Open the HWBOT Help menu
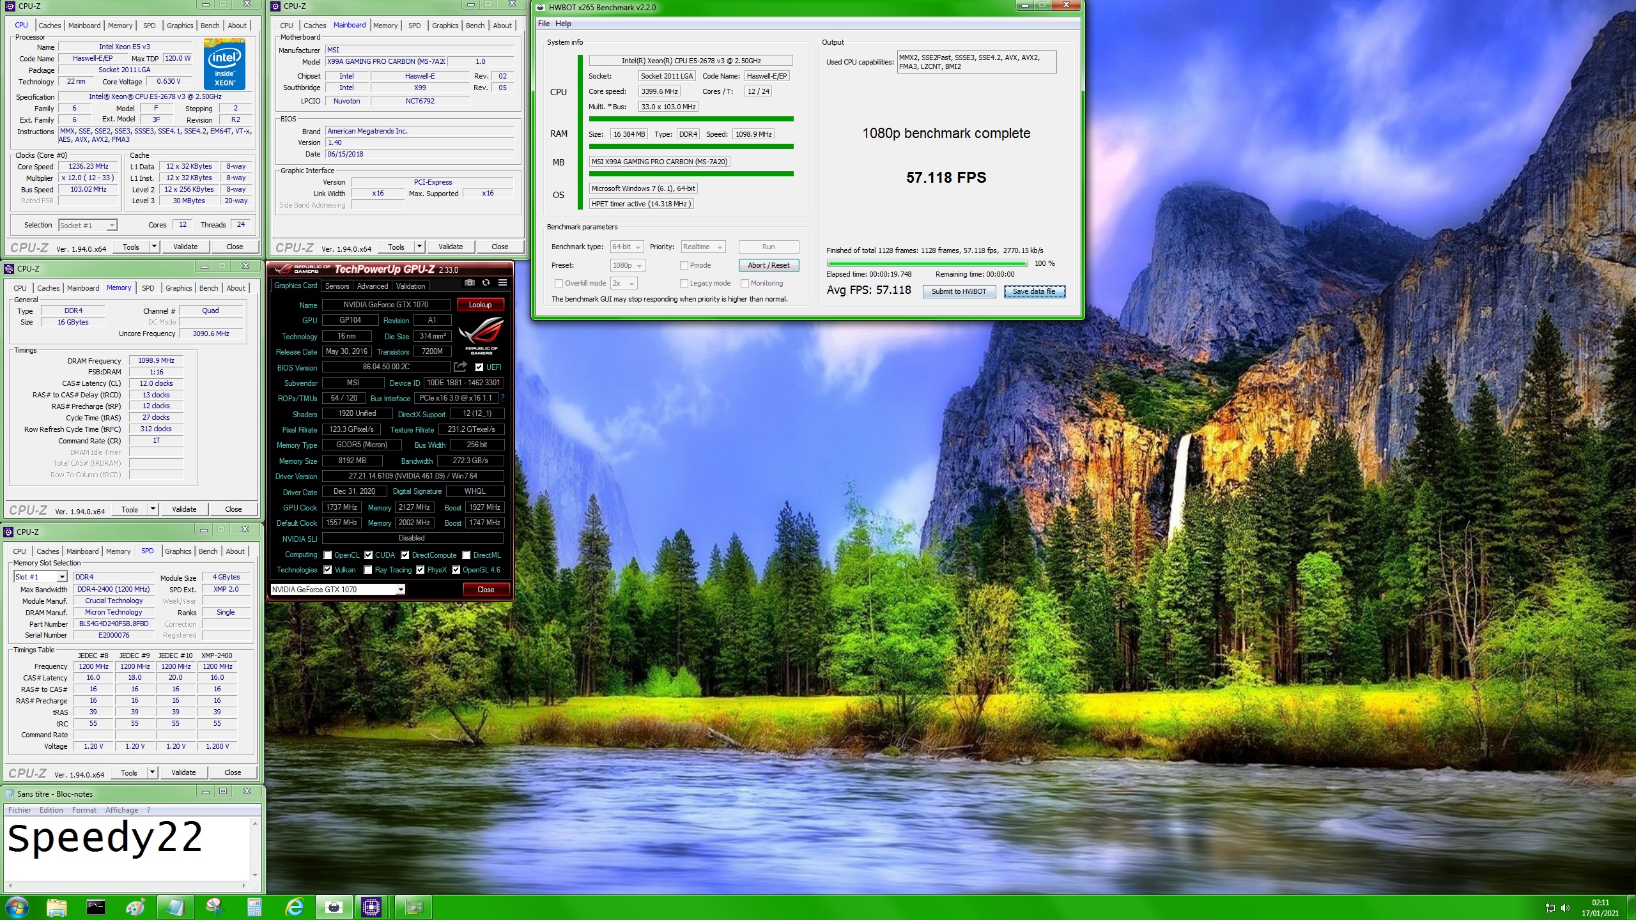This screenshot has width=1636, height=920. click(x=563, y=24)
